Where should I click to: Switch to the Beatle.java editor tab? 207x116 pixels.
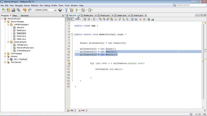88,15
